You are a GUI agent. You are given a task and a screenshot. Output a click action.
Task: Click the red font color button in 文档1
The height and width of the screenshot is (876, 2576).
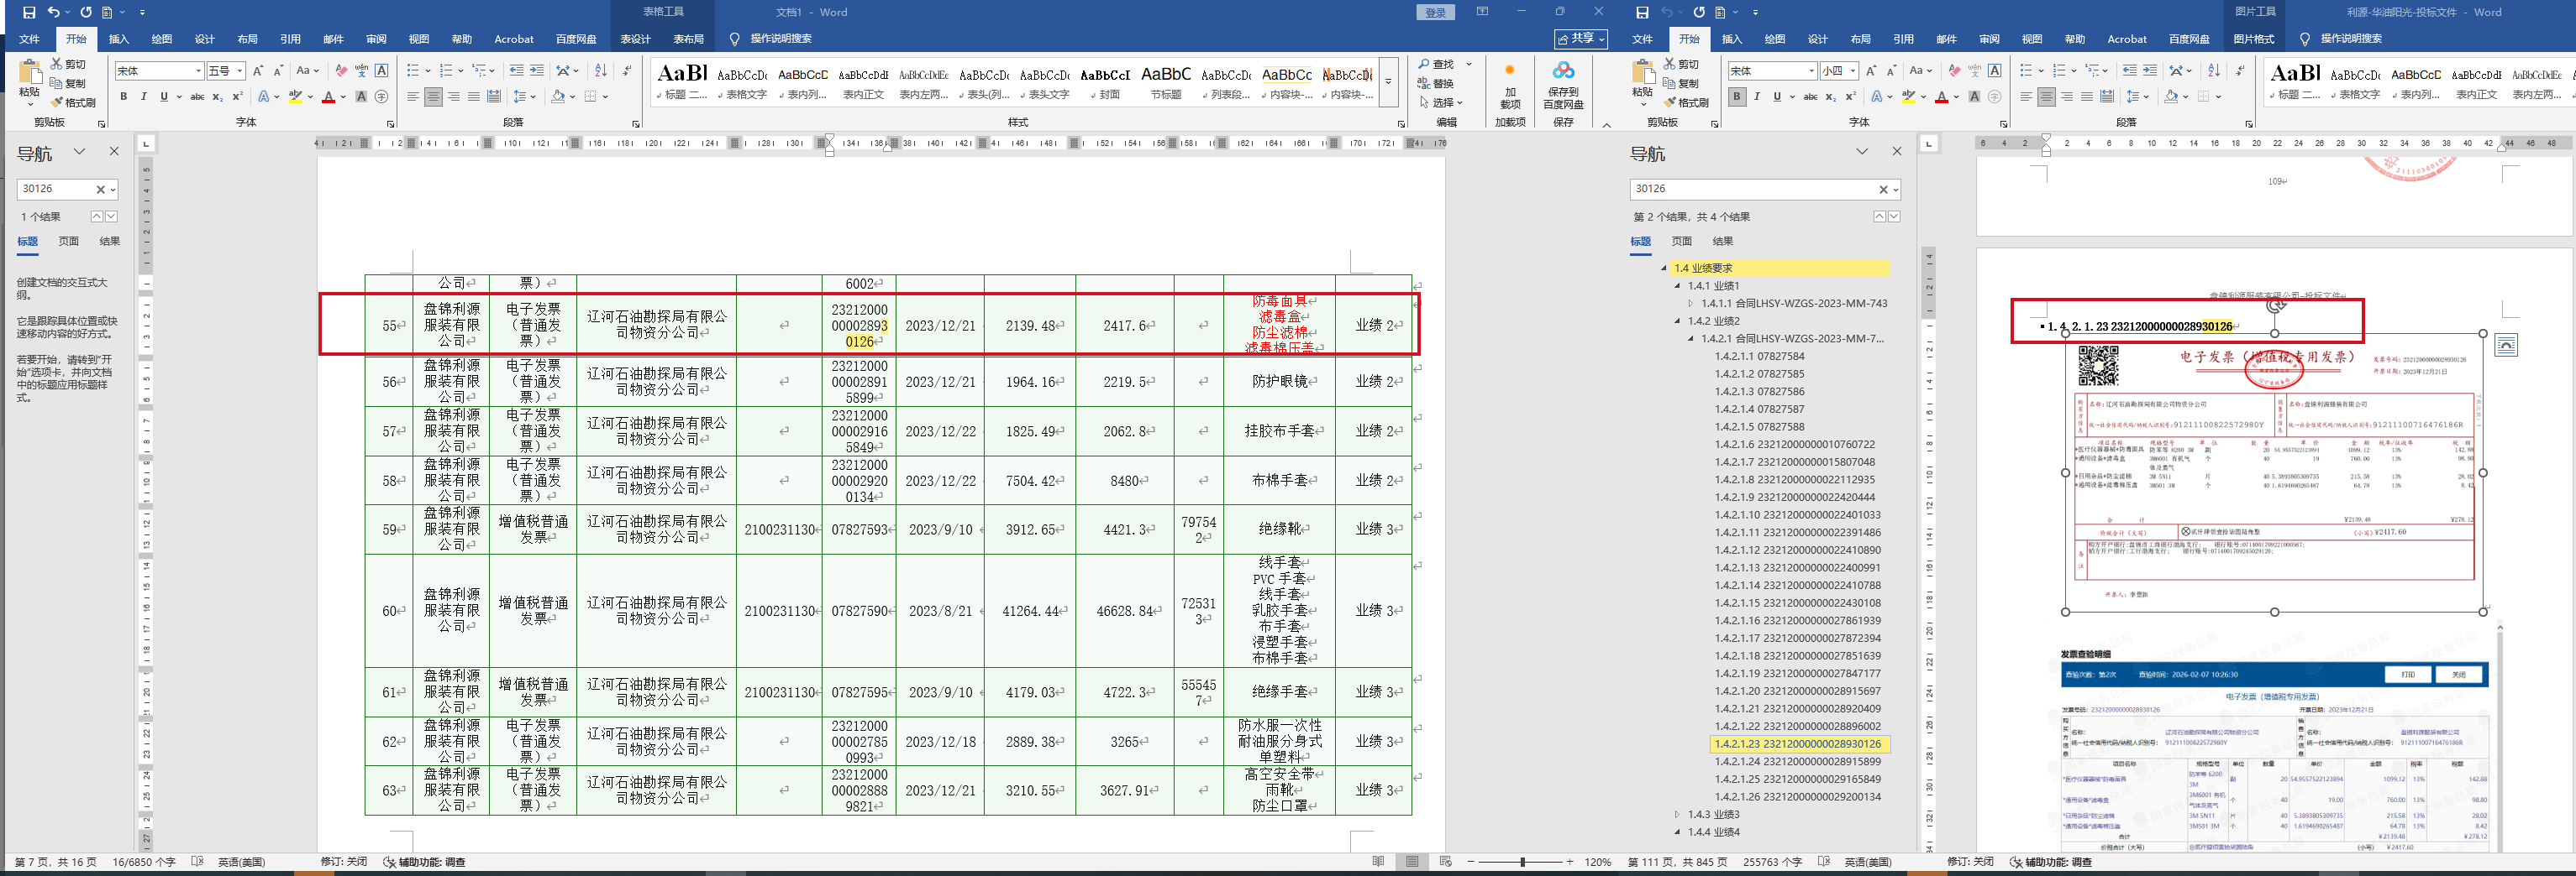pos(328,96)
